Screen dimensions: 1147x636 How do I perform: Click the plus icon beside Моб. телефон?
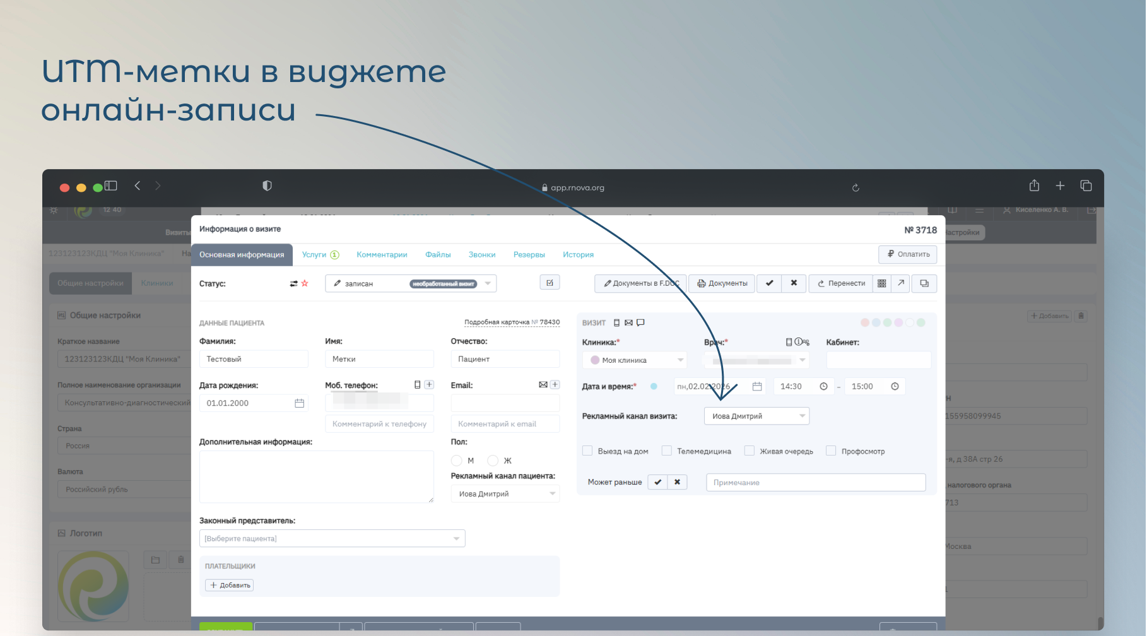click(x=429, y=385)
